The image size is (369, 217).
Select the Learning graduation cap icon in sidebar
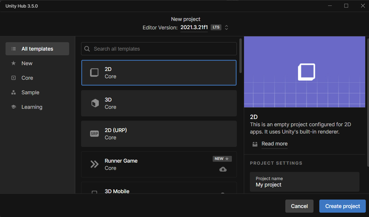(x=13, y=107)
